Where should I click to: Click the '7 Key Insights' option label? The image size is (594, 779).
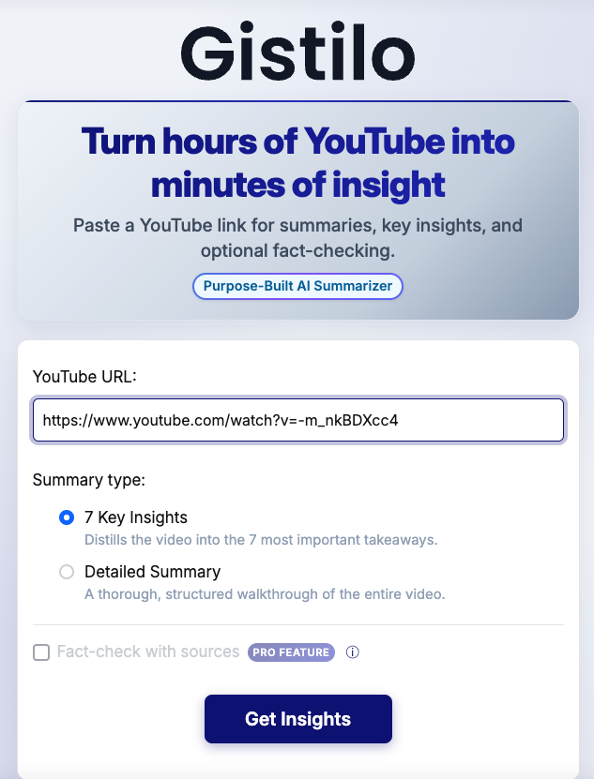pos(136,517)
